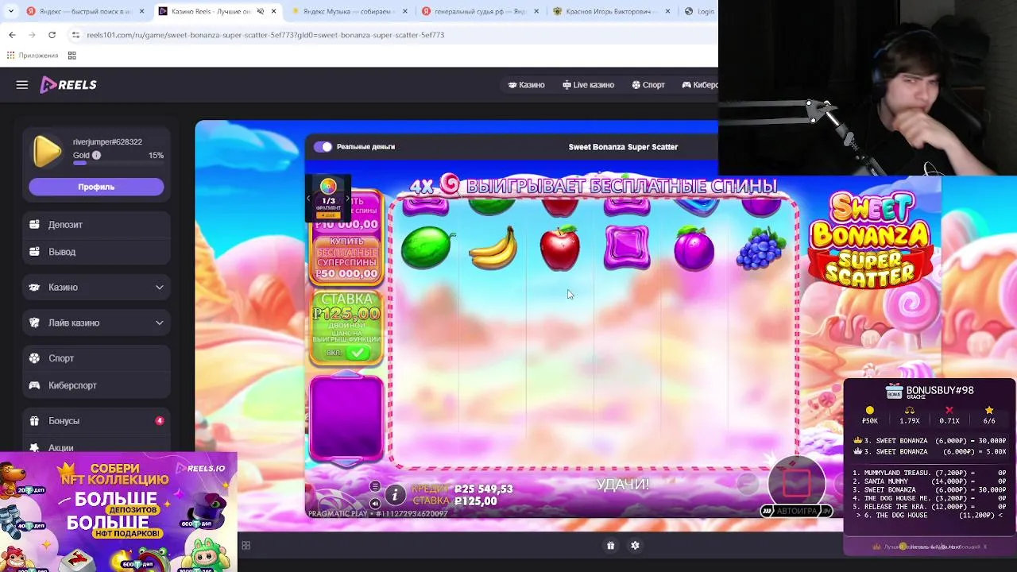The image size is (1017, 572).
Task: Stop the spin with the round button
Action: click(x=797, y=481)
